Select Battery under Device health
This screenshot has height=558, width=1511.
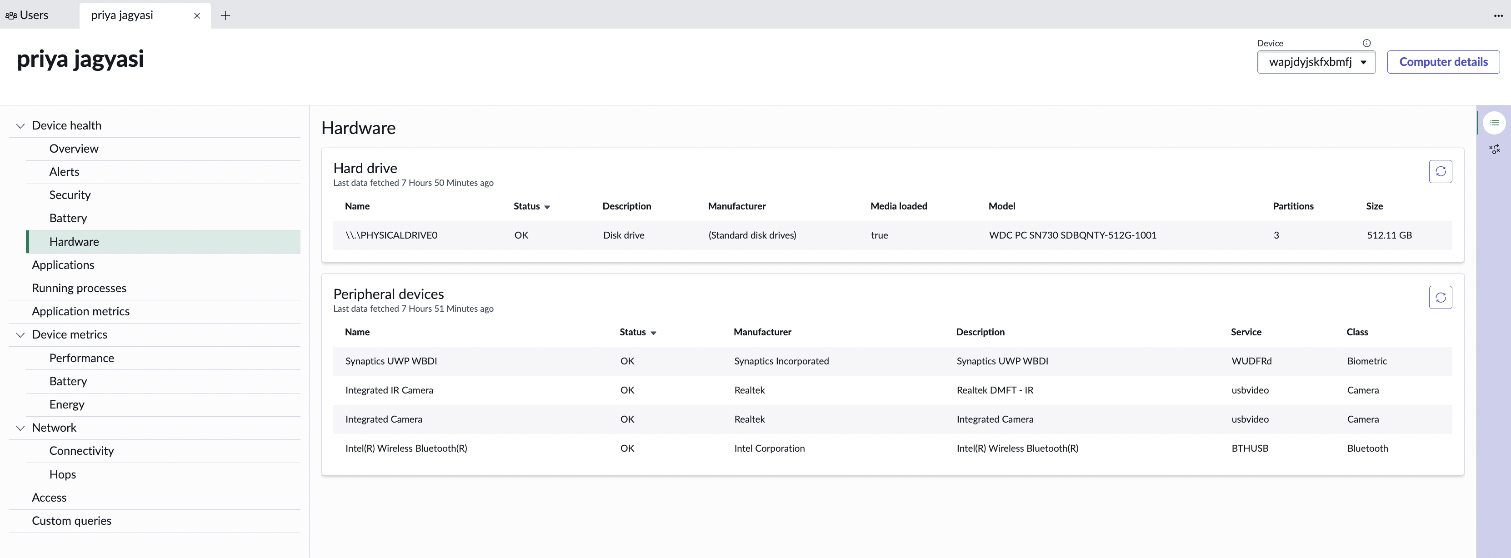click(x=163, y=219)
